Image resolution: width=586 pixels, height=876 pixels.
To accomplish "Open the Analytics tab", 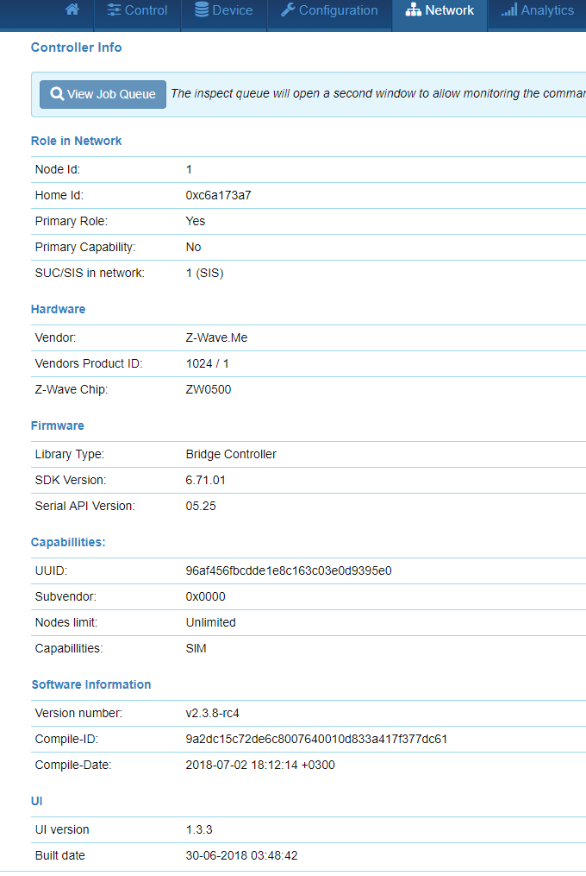I will click(x=538, y=10).
